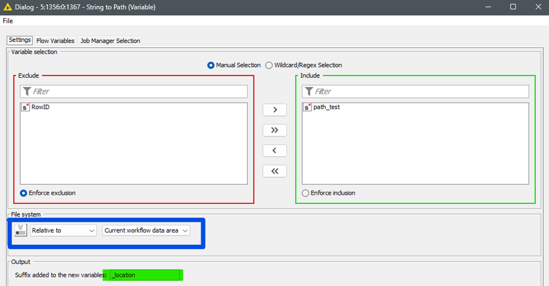Enable Enforce inclusion option
The image size is (549, 286).
tap(305, 193)
